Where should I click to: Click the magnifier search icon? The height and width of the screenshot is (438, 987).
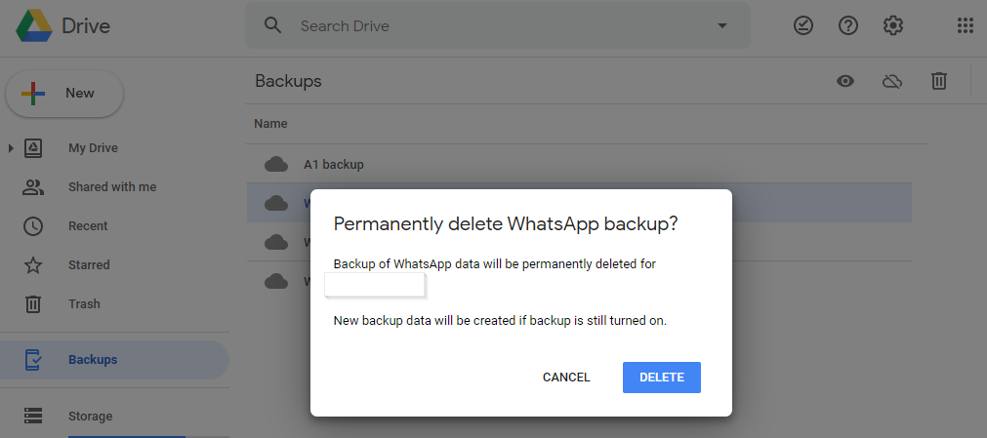pyautogui.click(x=272, y=25)
